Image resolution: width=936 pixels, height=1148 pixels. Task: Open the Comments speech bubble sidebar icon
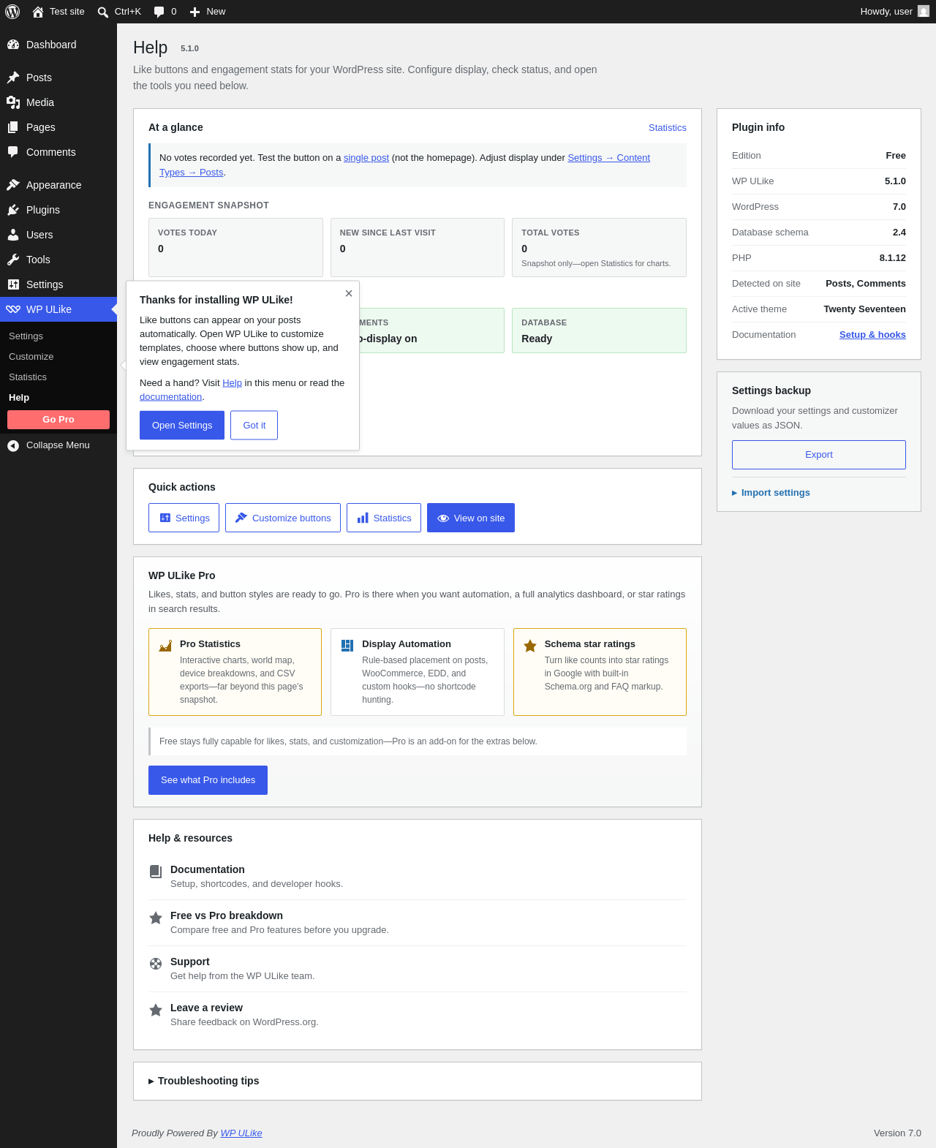pyautogui.click(x=13, y=152)
